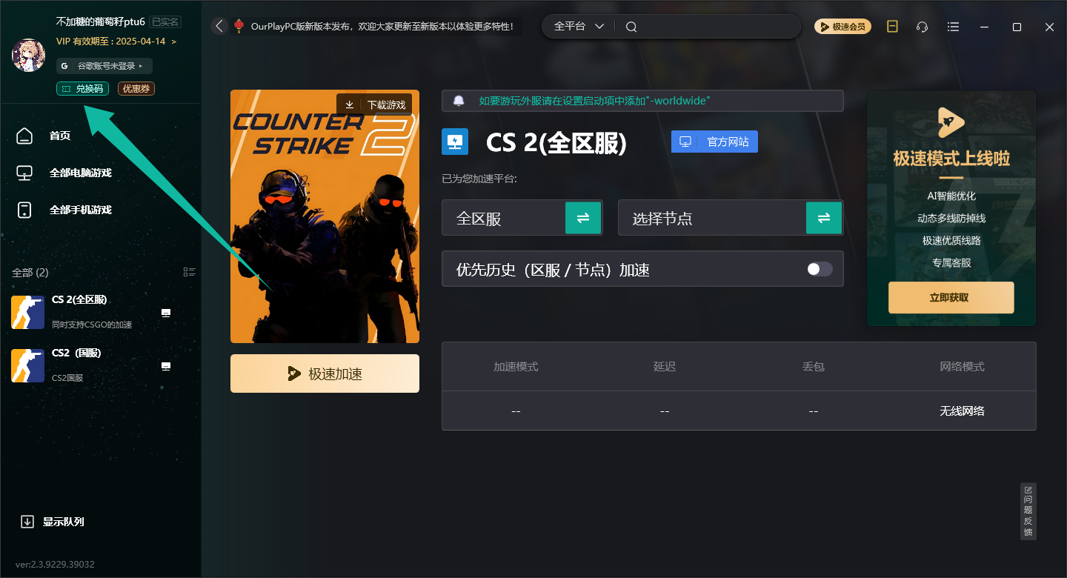
Task: Click the phone icon beside 全部手机游戏
Action: (x=24, y=210)
